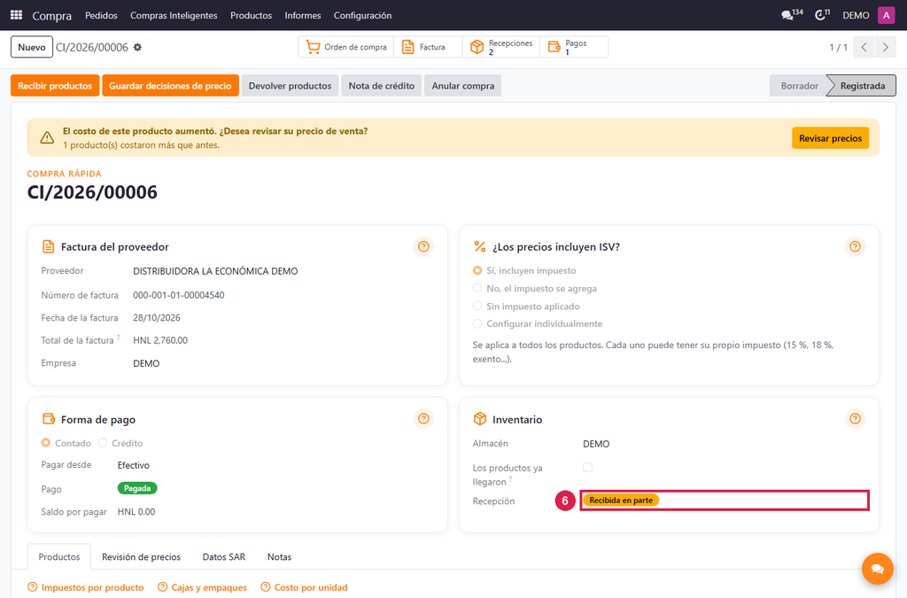The height and width of the screenshot is (598, 907).
Task: Click Anular compra button
Action: 462,86
